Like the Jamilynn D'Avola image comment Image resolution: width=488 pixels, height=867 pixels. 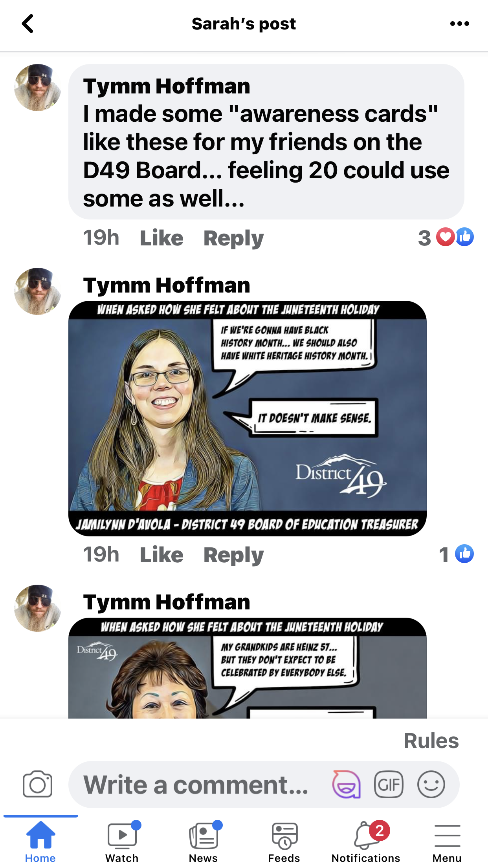(161, 555)
